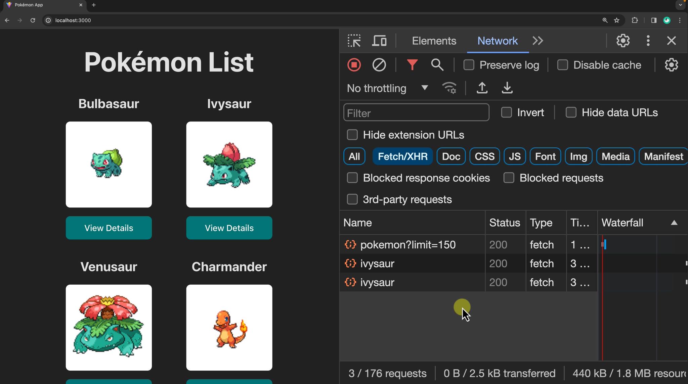This screenshot has height=384, width=688.
Task: Open network conditions Wi-Fi icon
Action: click(x=449, y=88)
